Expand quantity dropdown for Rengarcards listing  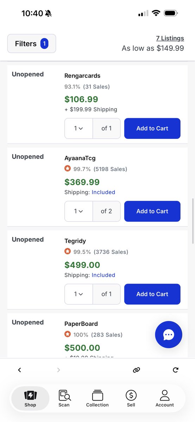78,128
